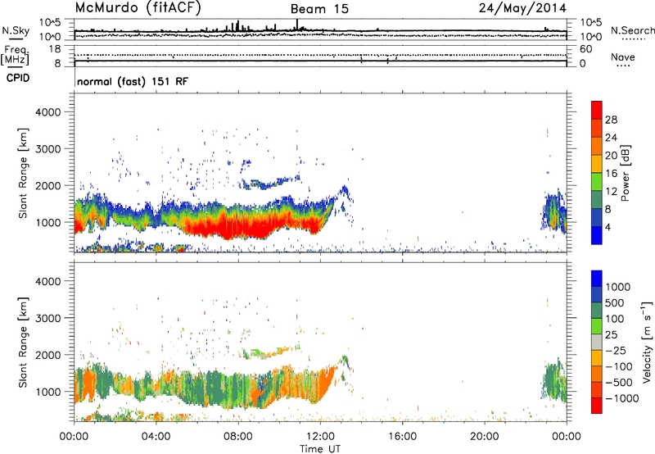This screenshot has height=454, width=655.
Task: Click the "Slant Range [km]" label of power panel
Action: pyautogui.click(x=23, y=173)
